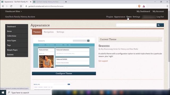Open Item Types in sidebar
Image resolution: width=170 pixels, height=95 pixels.
point(17,40)
